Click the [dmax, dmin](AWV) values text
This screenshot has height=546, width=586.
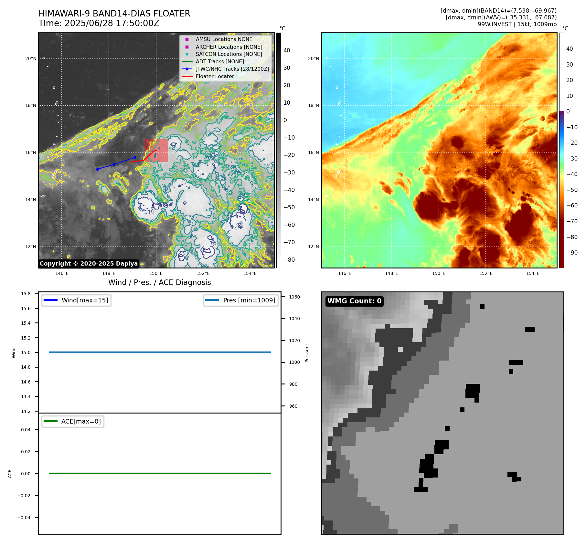pos(501,17)
